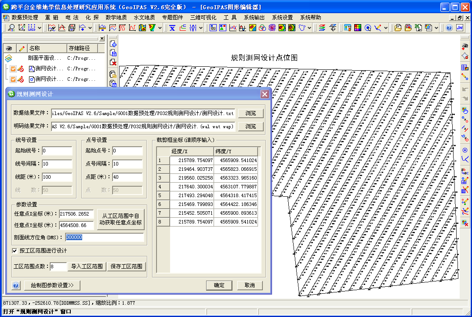Screen dimensions: 472x317
Task: Click the pink contour rings toolbar icon
Action: (272, 28)
